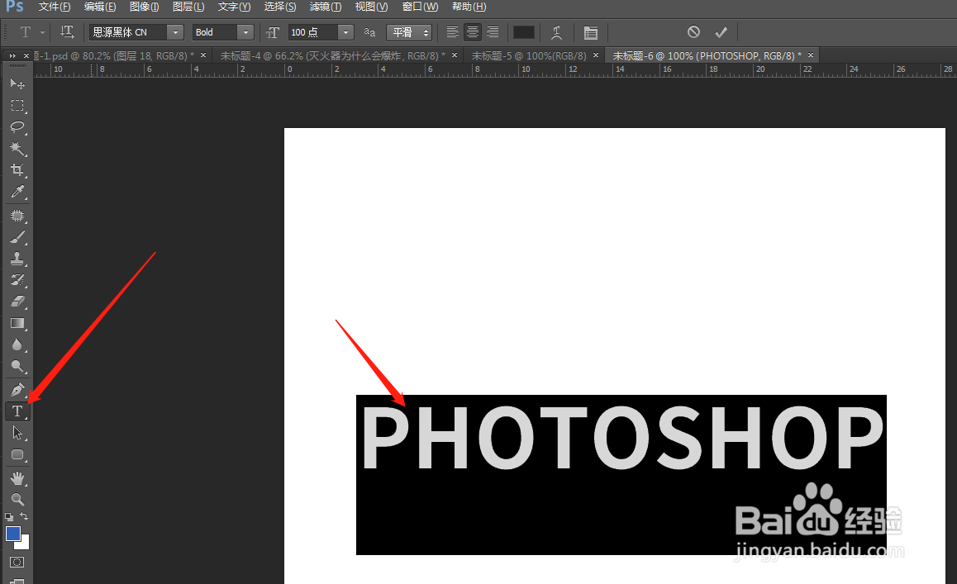Open the 滤镜(T) menu

point(326,7)
